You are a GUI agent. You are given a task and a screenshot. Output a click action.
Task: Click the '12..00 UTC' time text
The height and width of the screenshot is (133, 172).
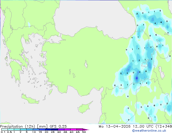coord(143,126)
